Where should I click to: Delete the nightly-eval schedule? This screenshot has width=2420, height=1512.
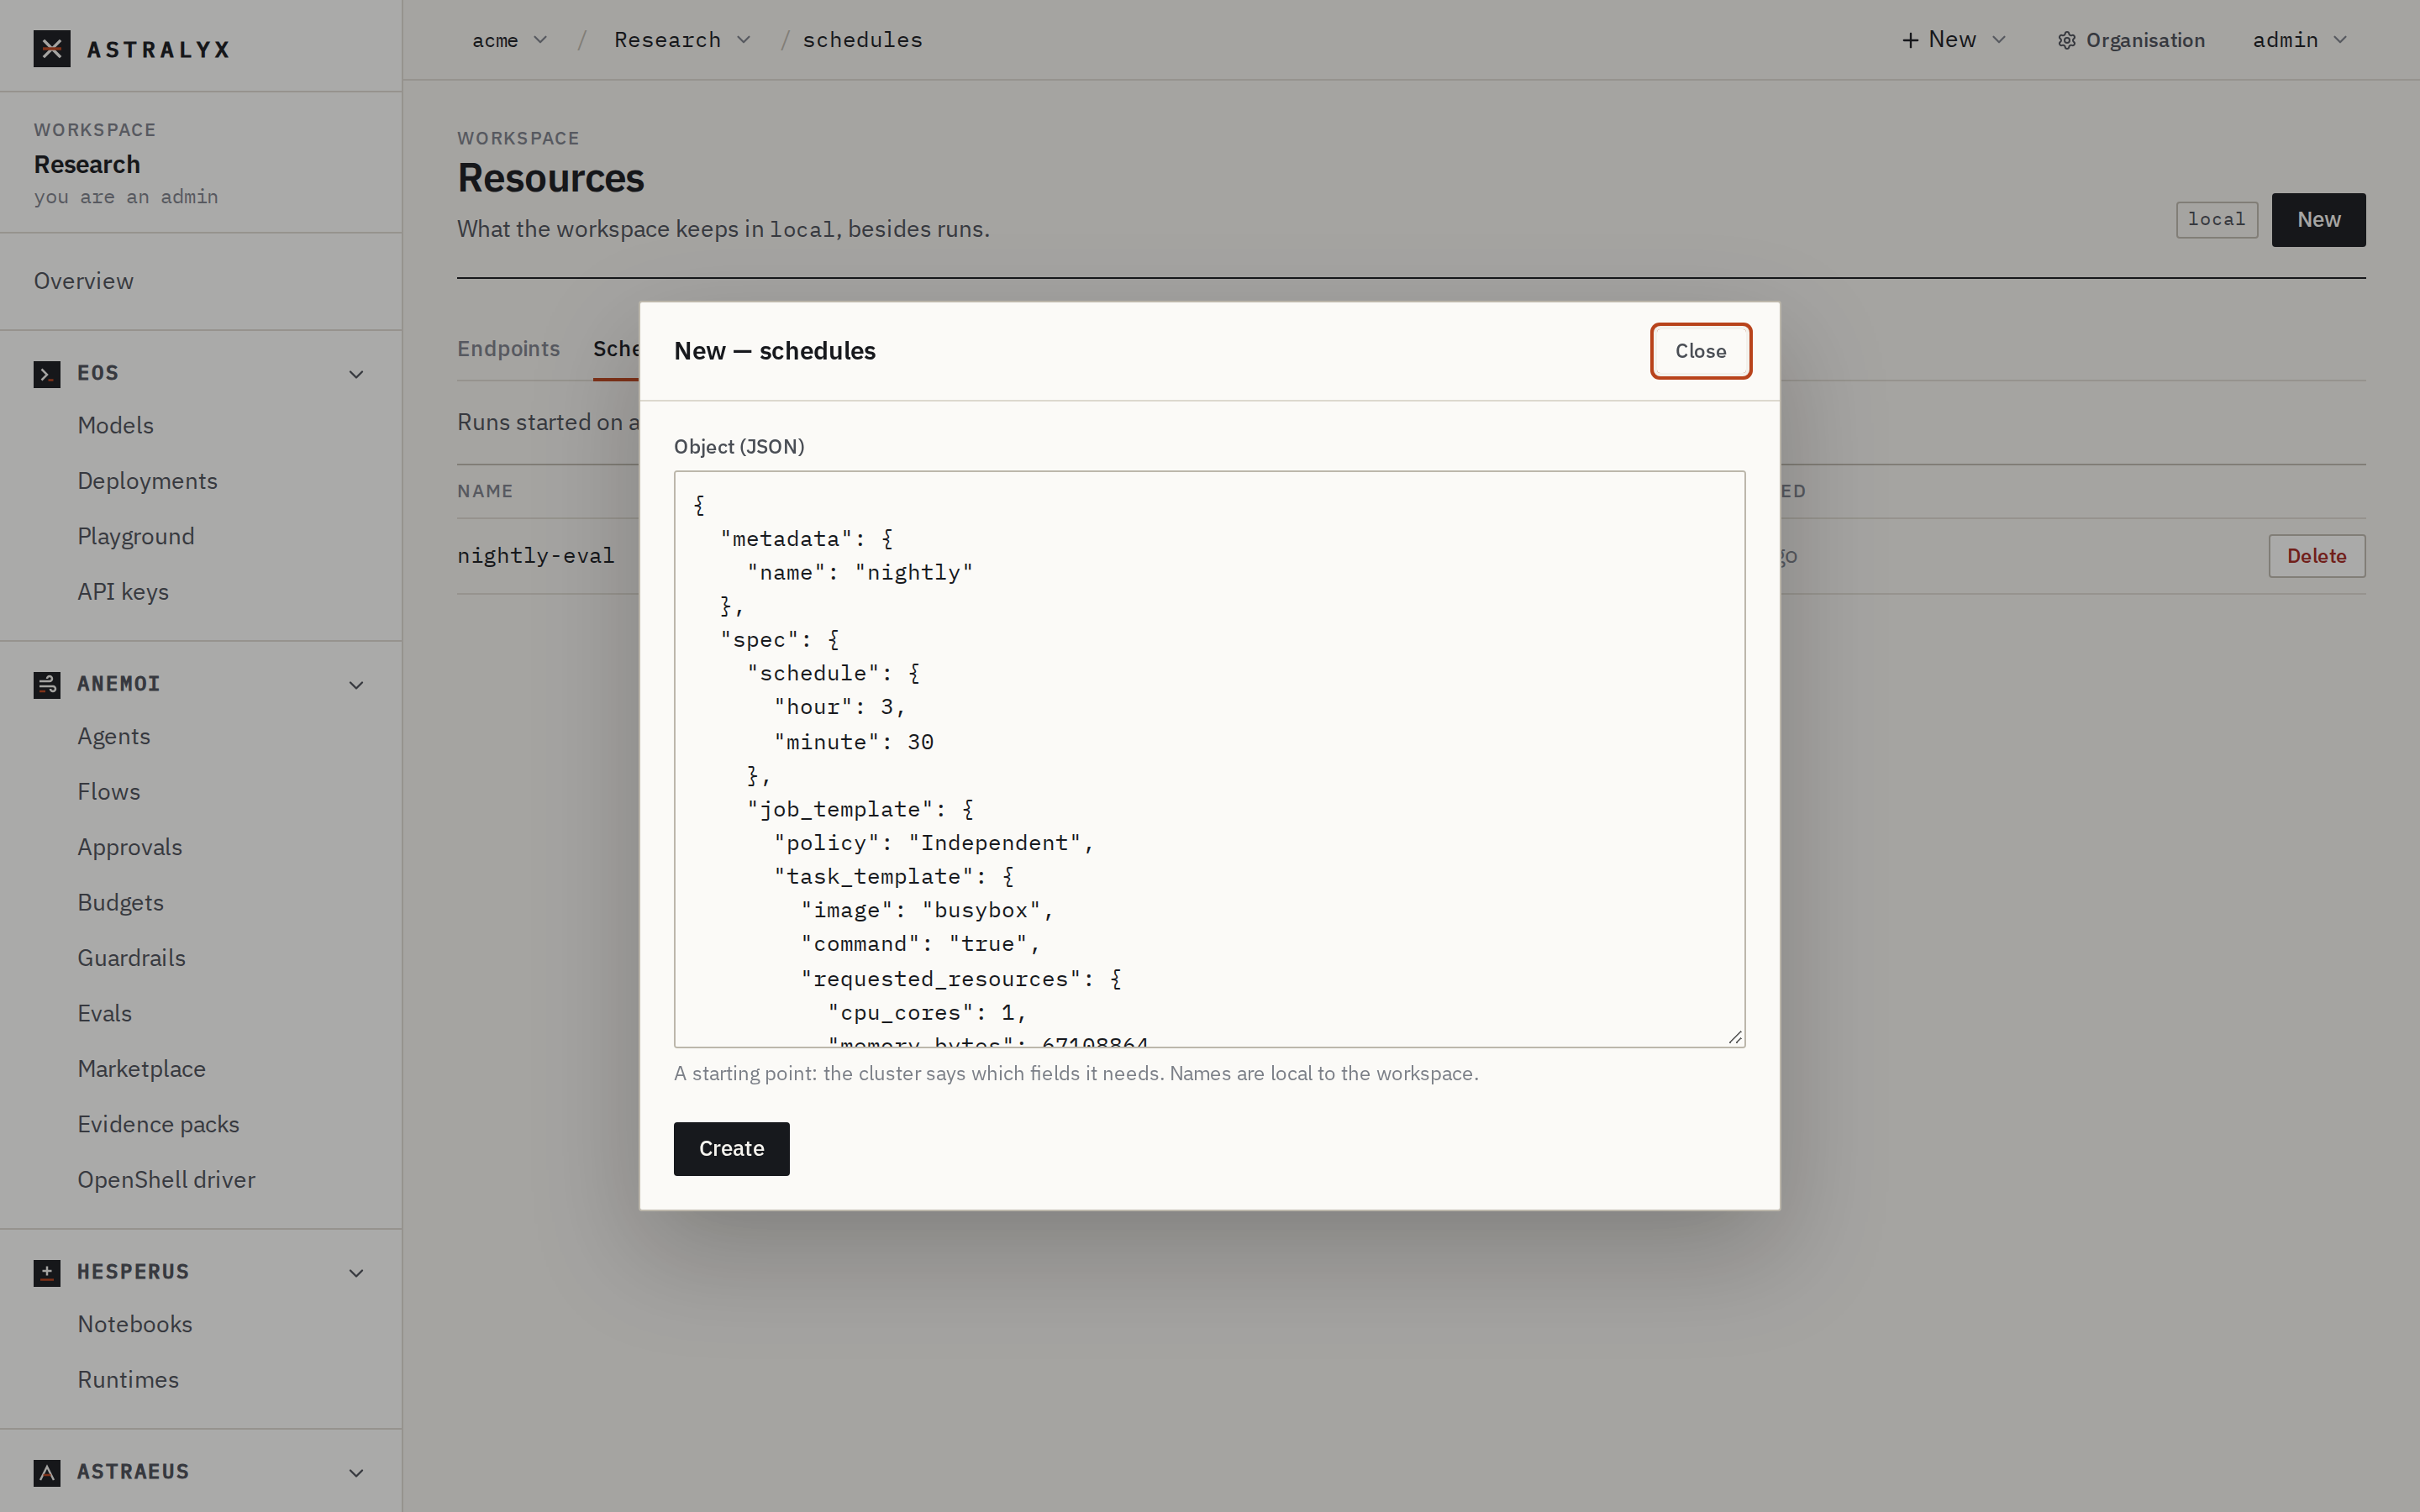(x=2316, y=556)
